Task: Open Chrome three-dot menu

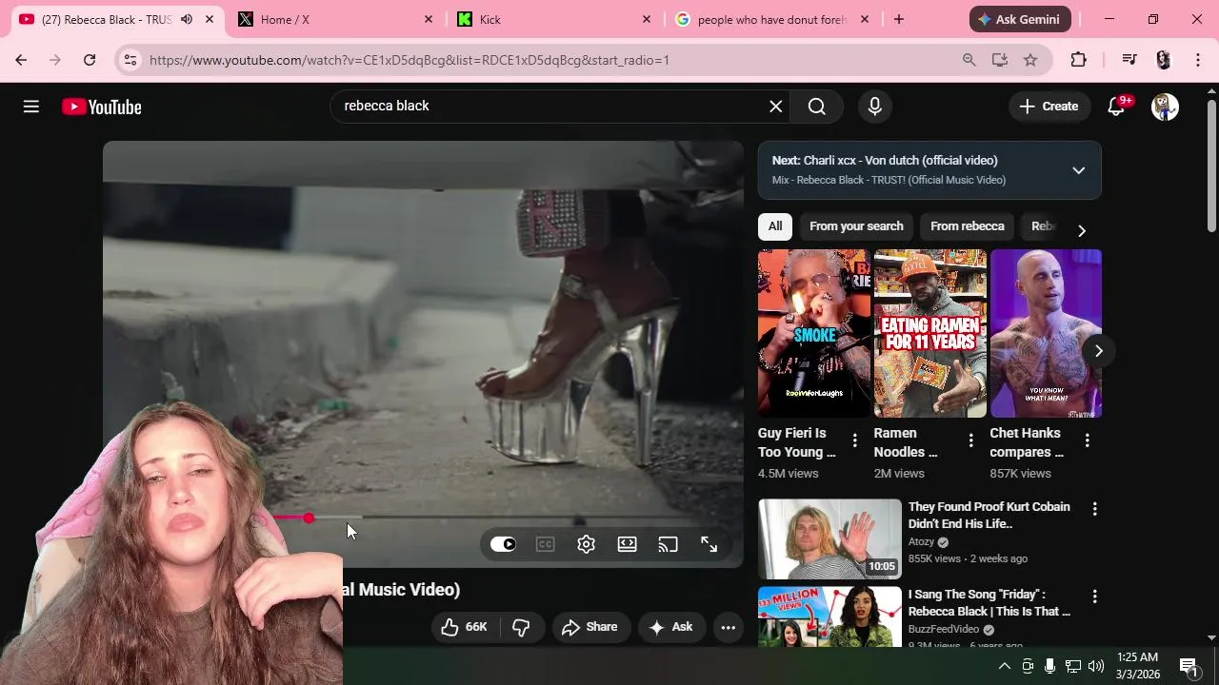Action: [1197, 60]
